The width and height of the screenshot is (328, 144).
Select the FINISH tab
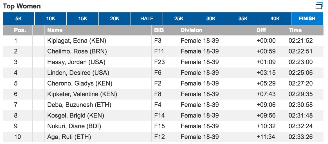[x=307, y=19]
